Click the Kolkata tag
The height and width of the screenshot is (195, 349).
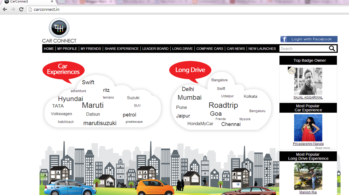250,96
